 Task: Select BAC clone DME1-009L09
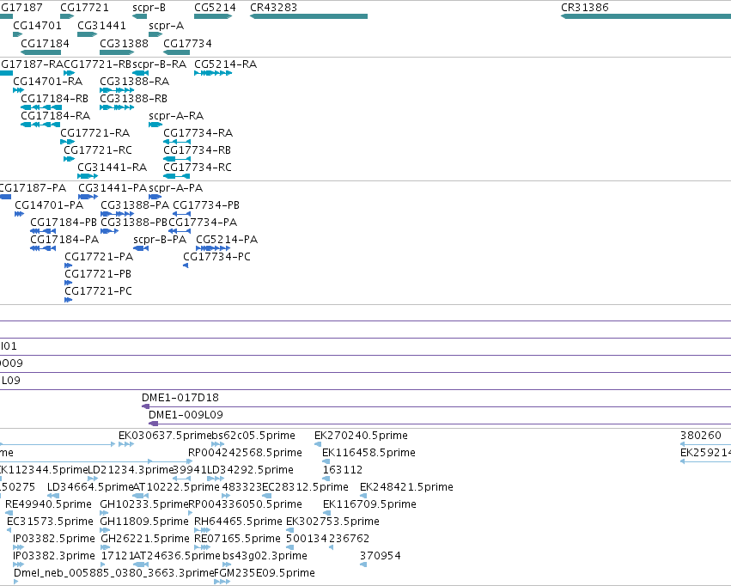tap(440, 424)
